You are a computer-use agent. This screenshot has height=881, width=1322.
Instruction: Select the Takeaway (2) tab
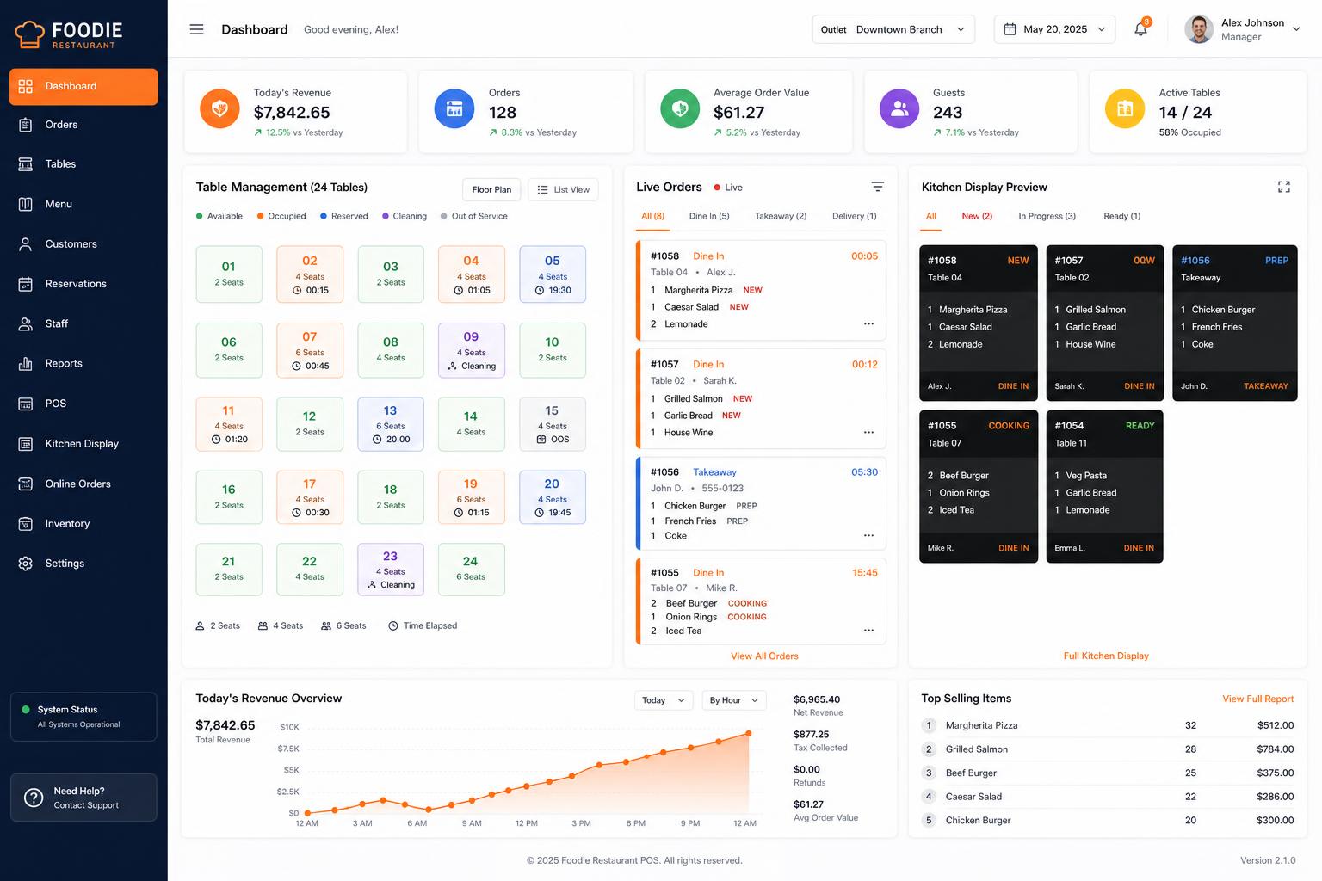[781, 216]
